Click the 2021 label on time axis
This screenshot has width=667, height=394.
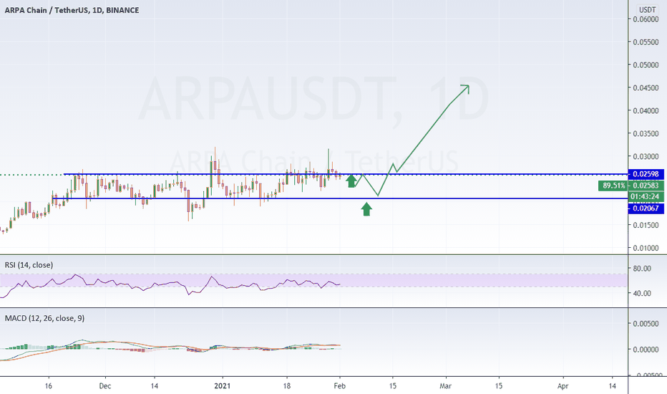point(222,386)
